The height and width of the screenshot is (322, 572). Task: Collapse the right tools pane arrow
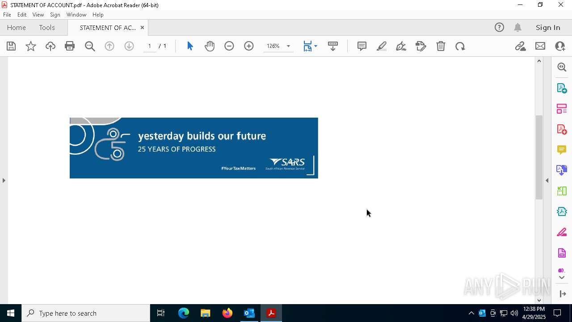point(547,180)
